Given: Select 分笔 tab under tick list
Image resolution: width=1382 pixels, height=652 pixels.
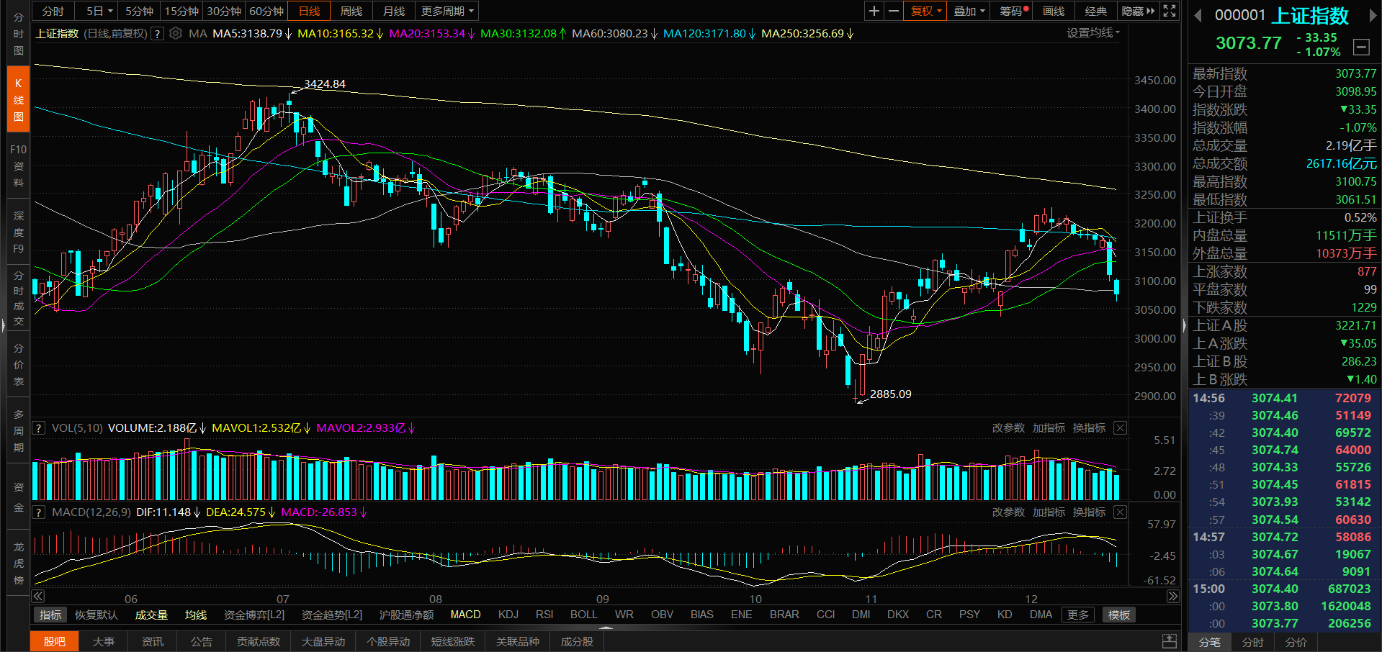Looking at the screenshot, I should (1210, 642).
